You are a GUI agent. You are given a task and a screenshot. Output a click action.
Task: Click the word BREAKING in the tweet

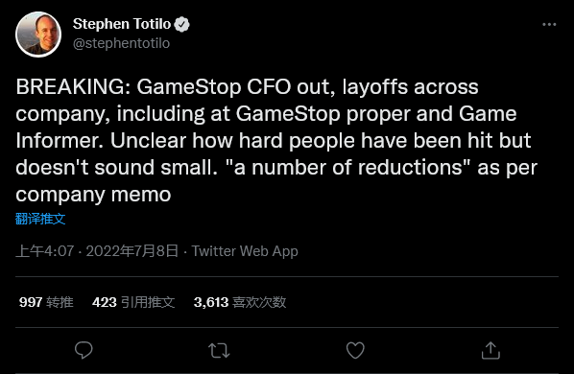point(70,87)
